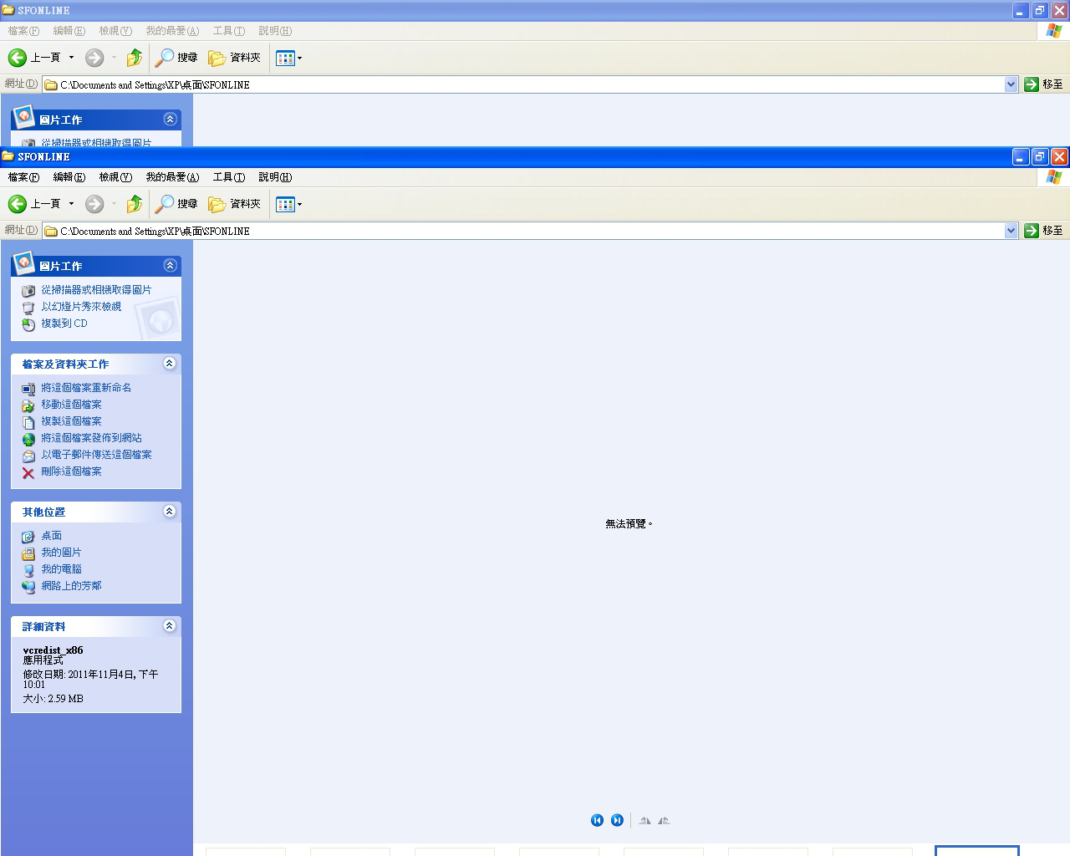The image size is (1070, 856).
Task: Open 我的電腦 from other places
Action: click(61, 569)
